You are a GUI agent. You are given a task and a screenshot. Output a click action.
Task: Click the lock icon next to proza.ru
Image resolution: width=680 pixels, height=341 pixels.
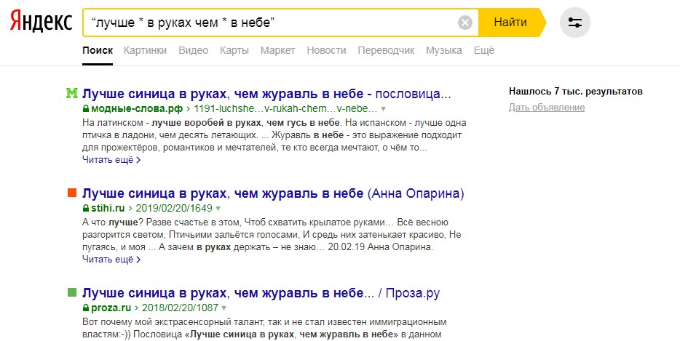click(86, 308)
